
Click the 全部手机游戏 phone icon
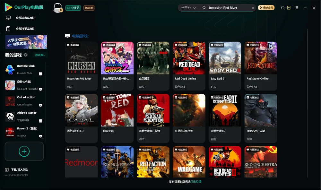pos(8,29)
